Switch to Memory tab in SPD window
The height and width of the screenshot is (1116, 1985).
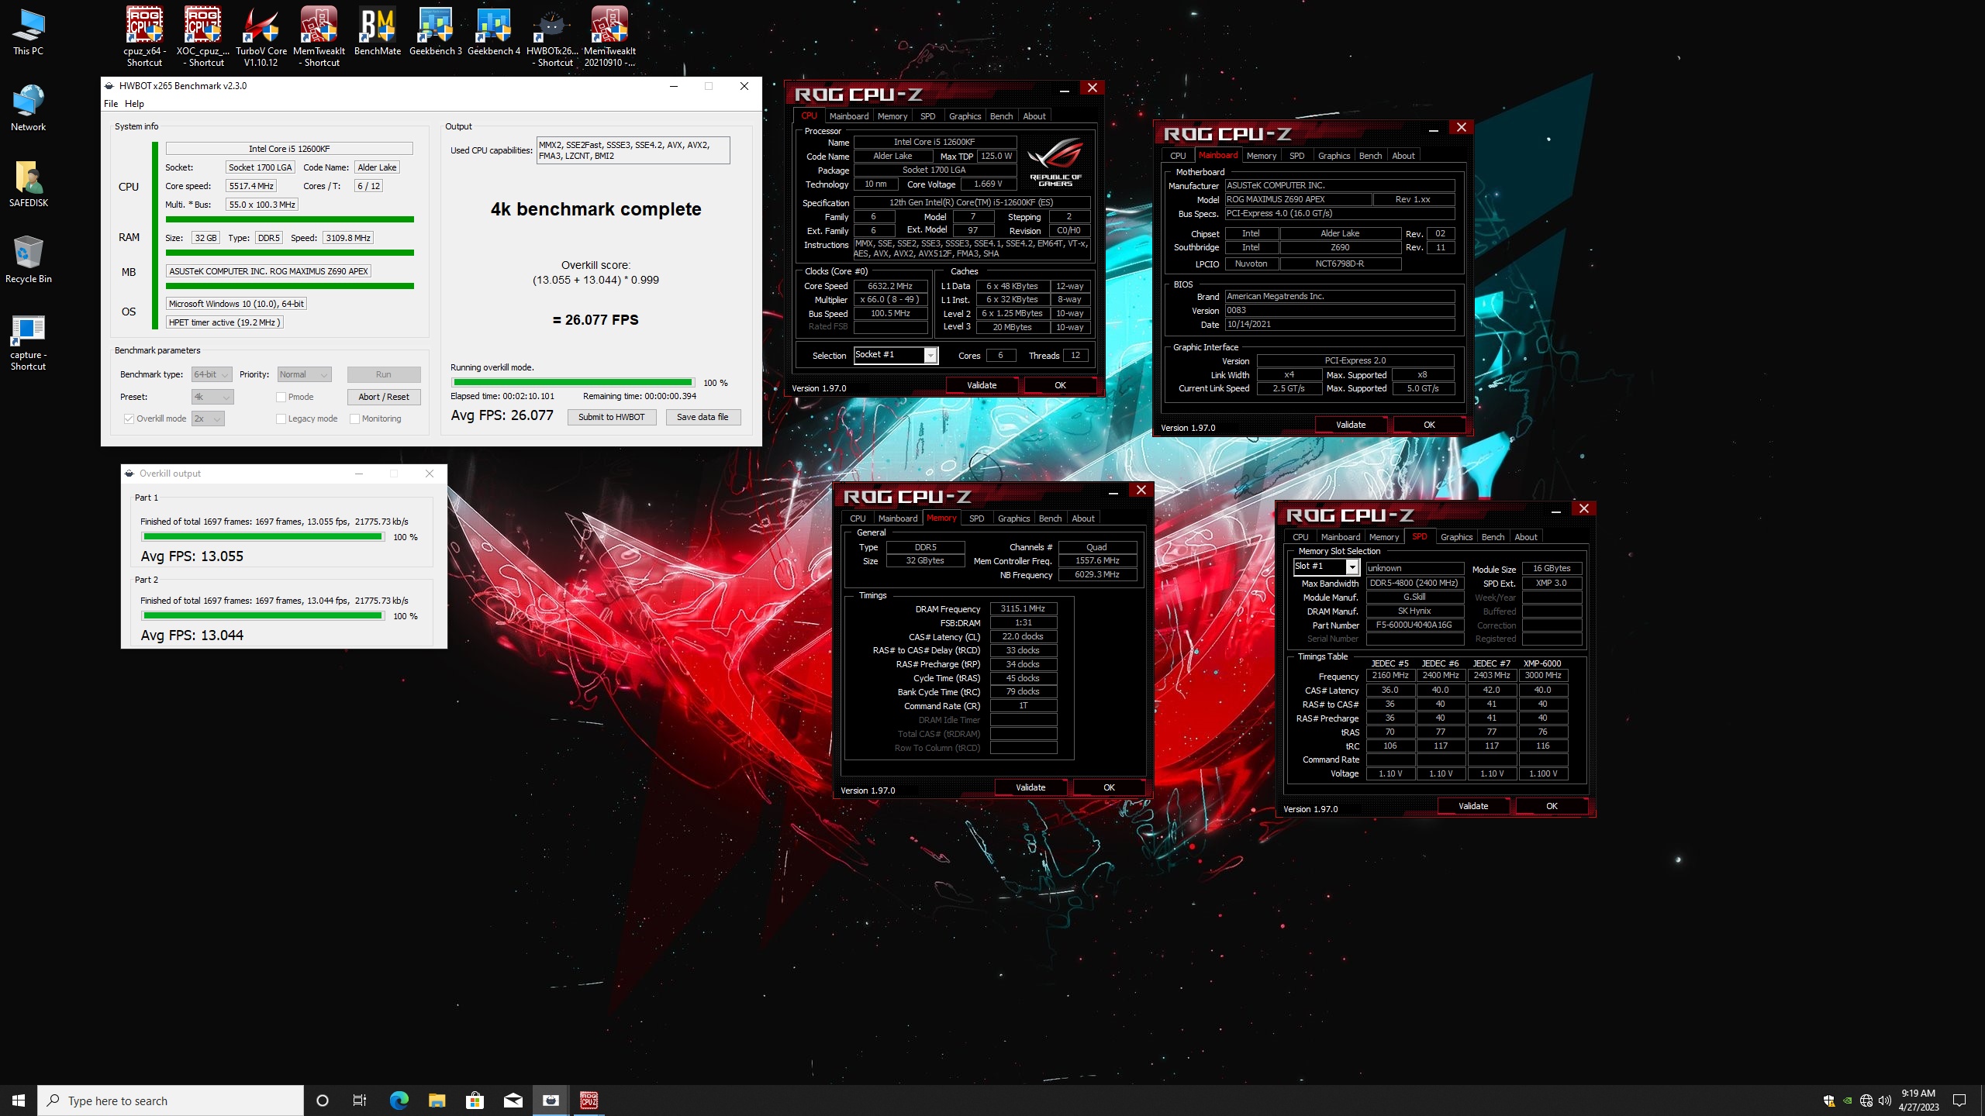point(1383,537)
